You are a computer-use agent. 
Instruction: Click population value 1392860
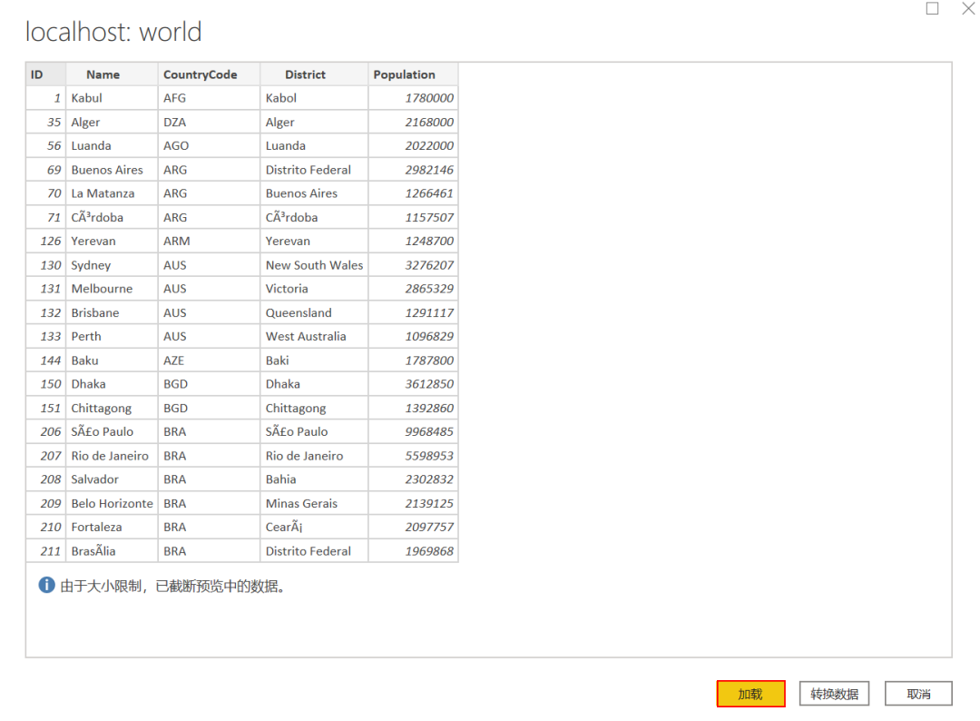[413, 408]
